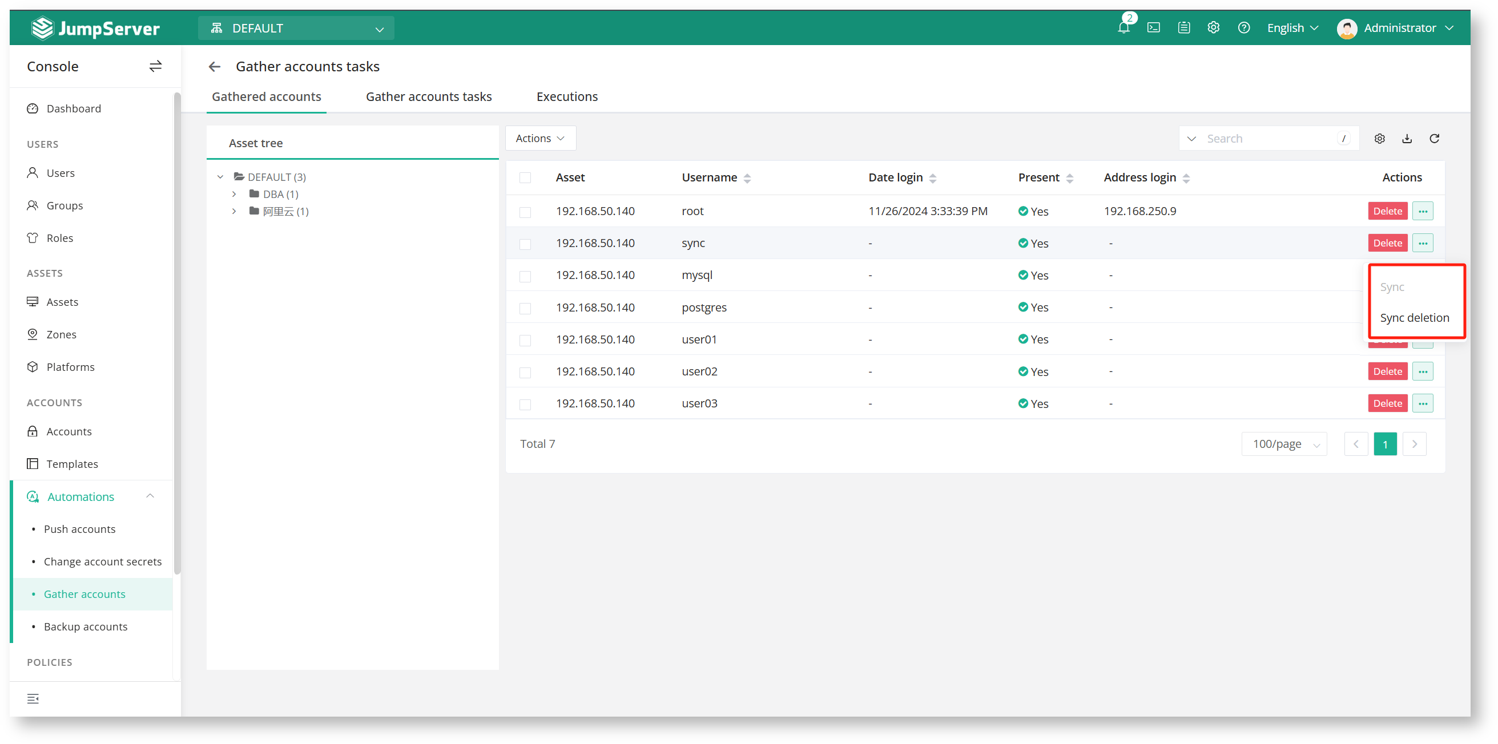This screenshot has width=1498, height=744.
Task: Choose Sync deletion from the popup menu
Action: pyautogui.click(x=1414, y=318)
